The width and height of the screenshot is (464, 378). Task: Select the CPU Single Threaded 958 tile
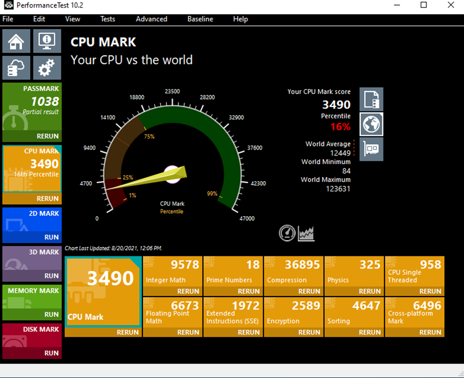click(415, 272)
